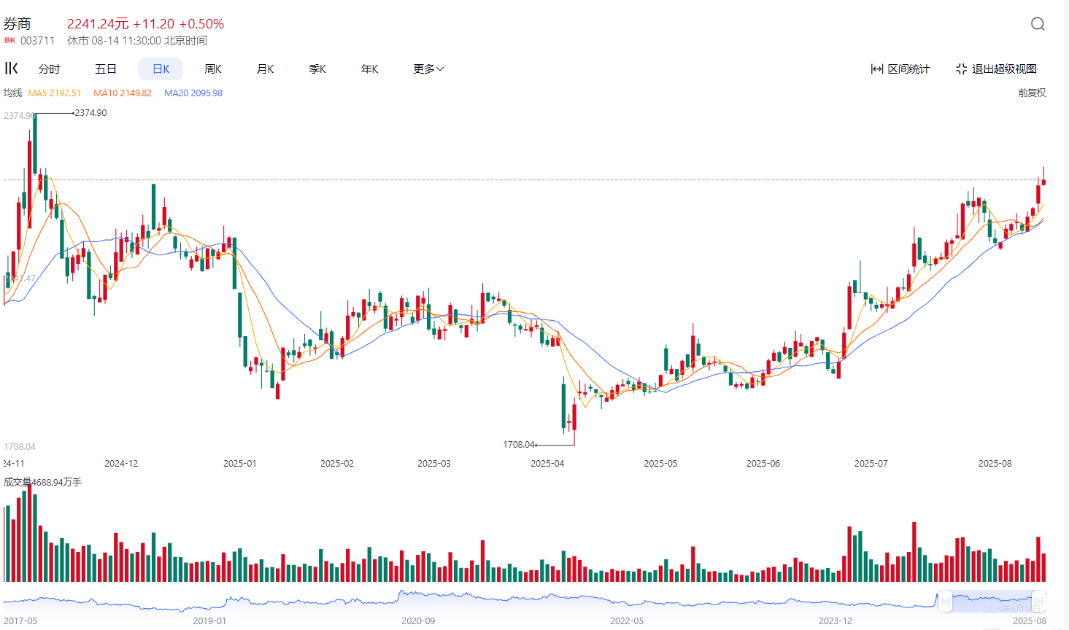This screenshot has height=630, width=1069.
Task: Click the 2374.90 high price marker
Action: [89, 113]
